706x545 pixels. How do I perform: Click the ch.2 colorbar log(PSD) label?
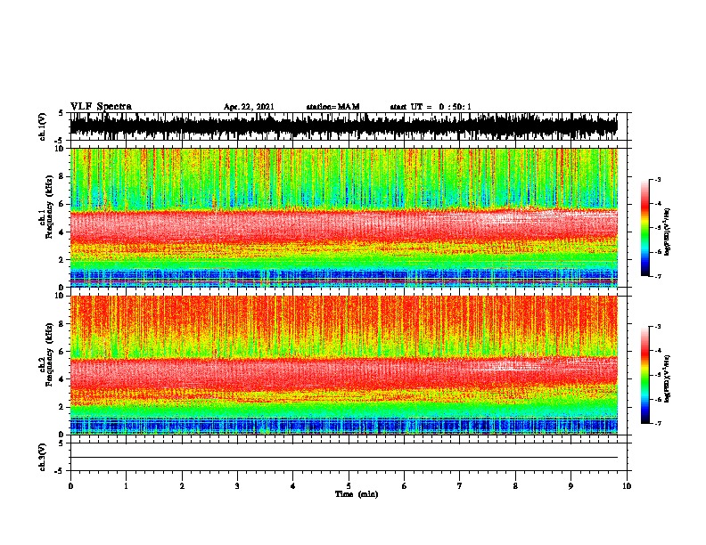click(x=668, y=378)
